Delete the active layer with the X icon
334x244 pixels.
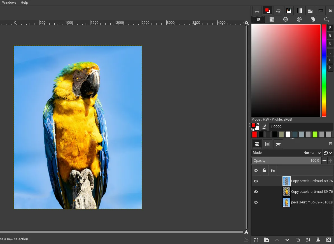point(328,240)
